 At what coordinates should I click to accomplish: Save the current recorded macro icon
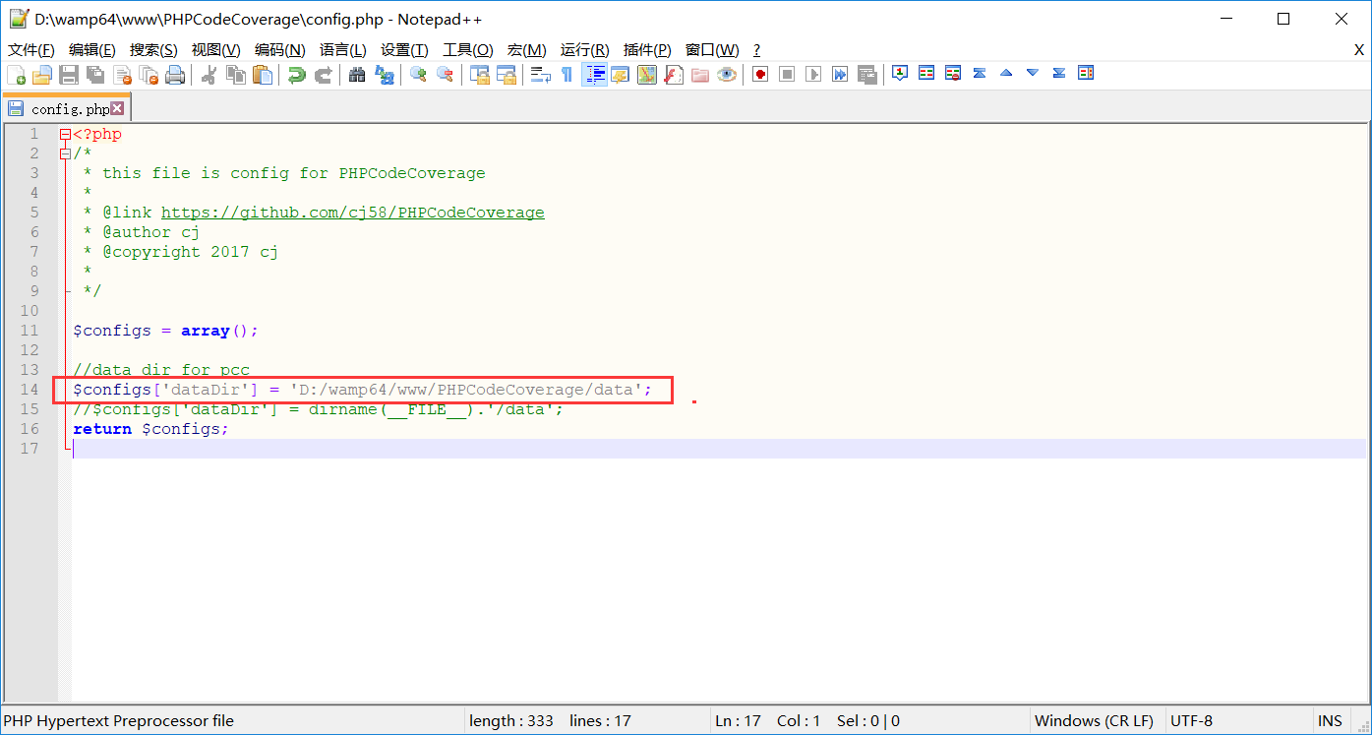pyautogui.click(x=866, y=74)
